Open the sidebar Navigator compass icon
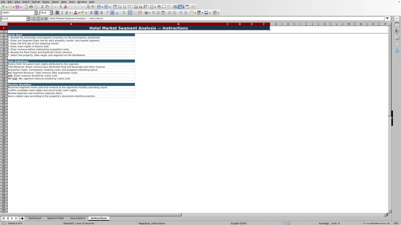 [397, 44]
